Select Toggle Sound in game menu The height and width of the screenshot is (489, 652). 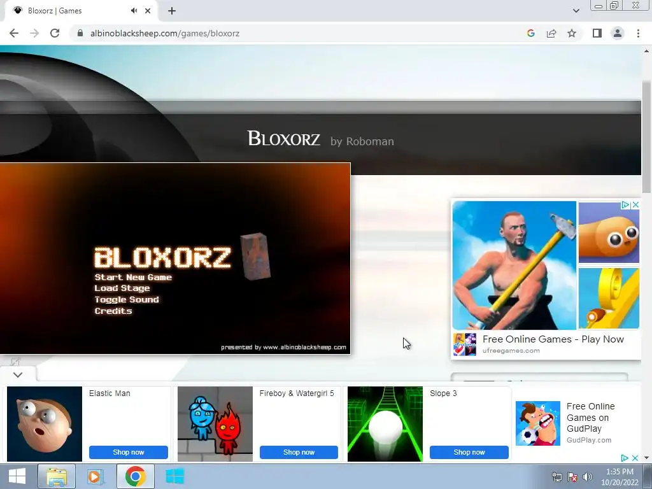(127, 299)
